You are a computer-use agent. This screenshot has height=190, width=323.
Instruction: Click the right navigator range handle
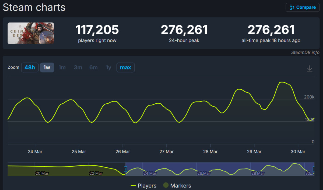pos(314,169)
